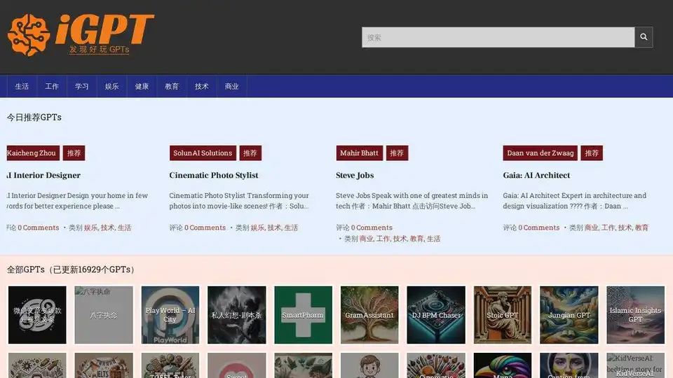673x378 pixels.
Task: Open the cartoon boy GPT thumbnail
Action: pyautogui.click(x=369, y=365)
